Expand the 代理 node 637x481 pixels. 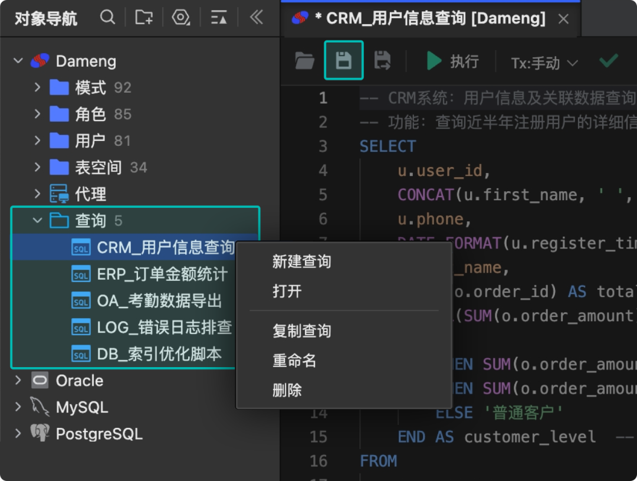[37, 194]
